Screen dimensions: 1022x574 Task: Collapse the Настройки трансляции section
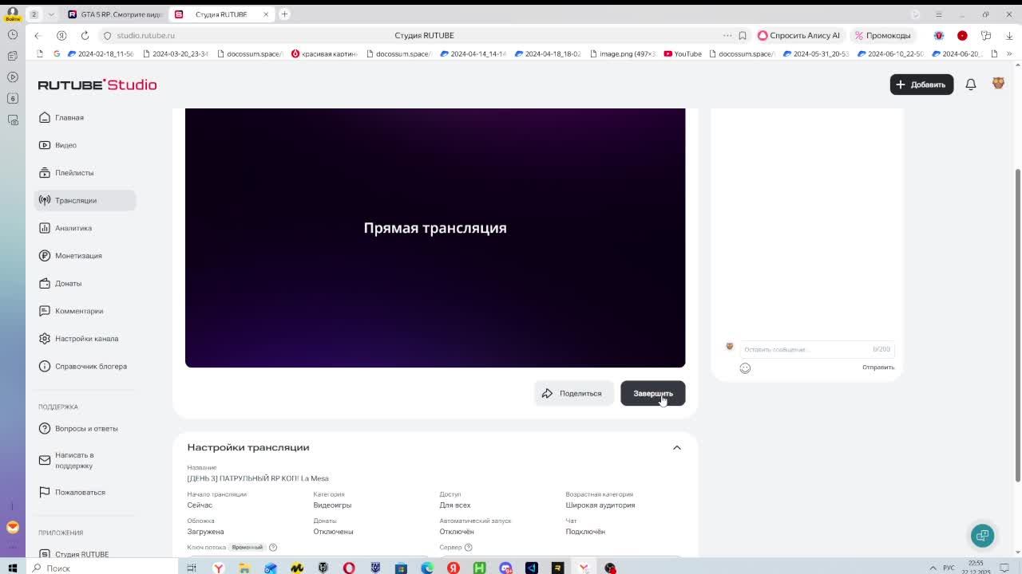[x=676, y=447]
